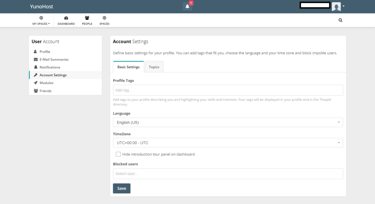Expand the Language dropdown

(x=228, y=122)
